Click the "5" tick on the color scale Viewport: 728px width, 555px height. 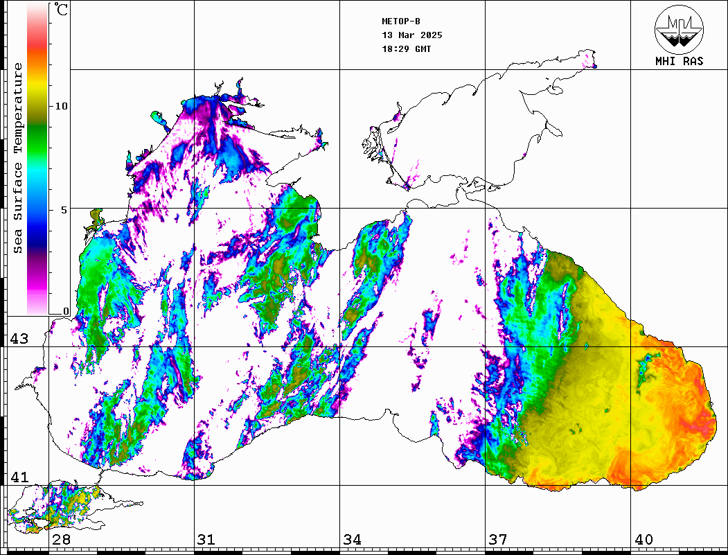click(65, 210)
